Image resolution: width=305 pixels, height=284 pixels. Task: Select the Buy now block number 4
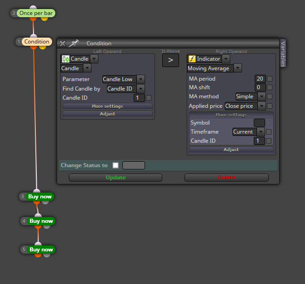41,221
